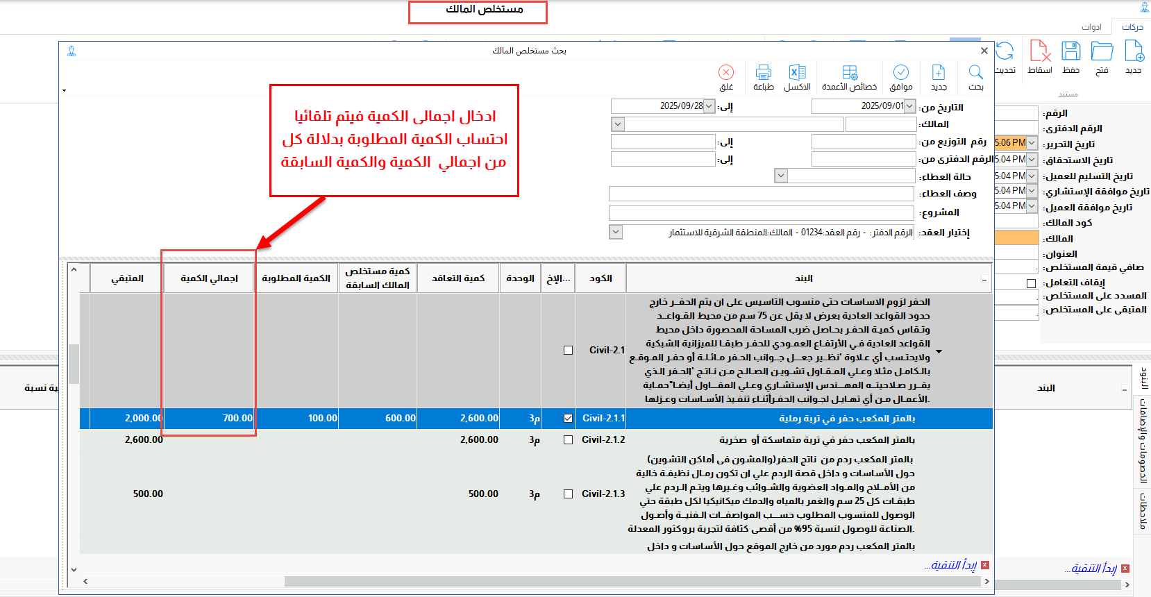
Task: Click the إبدأ التنقية link inside the search dialog
Action: click(950, 566)
